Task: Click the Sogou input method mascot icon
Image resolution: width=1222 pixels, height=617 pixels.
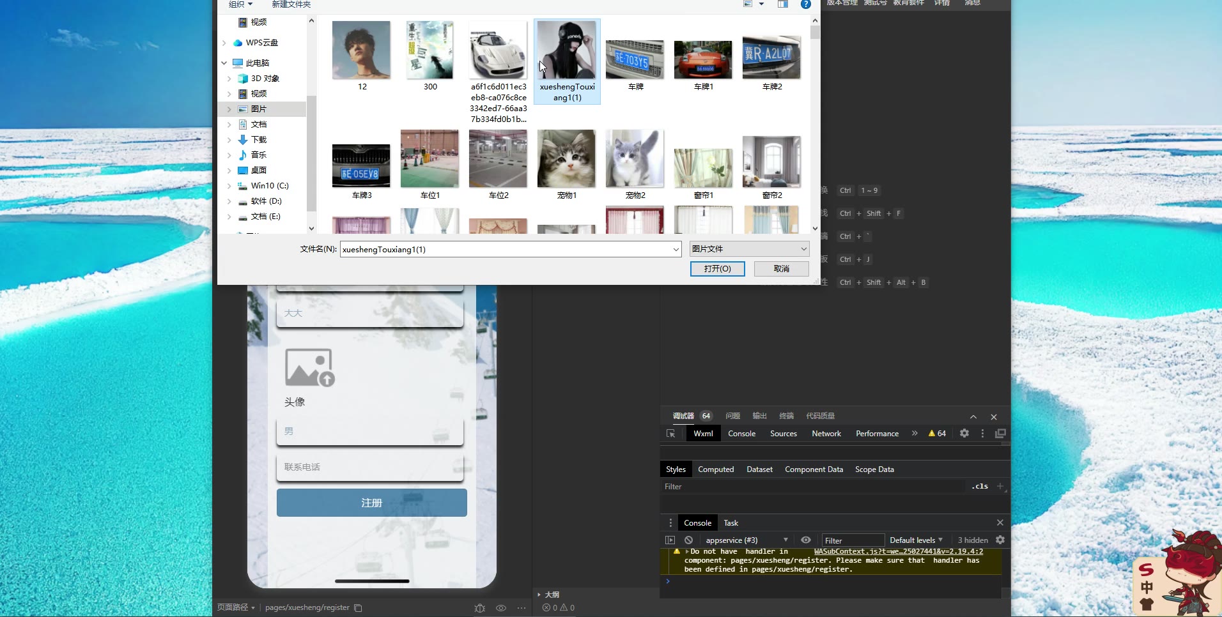Action: point(1176,574)
